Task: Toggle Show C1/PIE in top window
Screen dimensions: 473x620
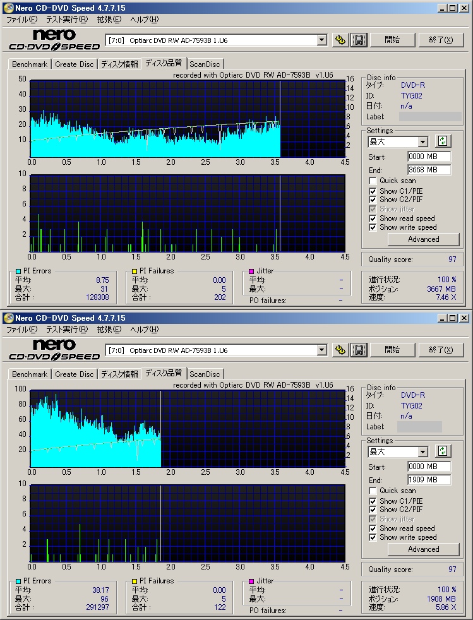Action: 373,191
